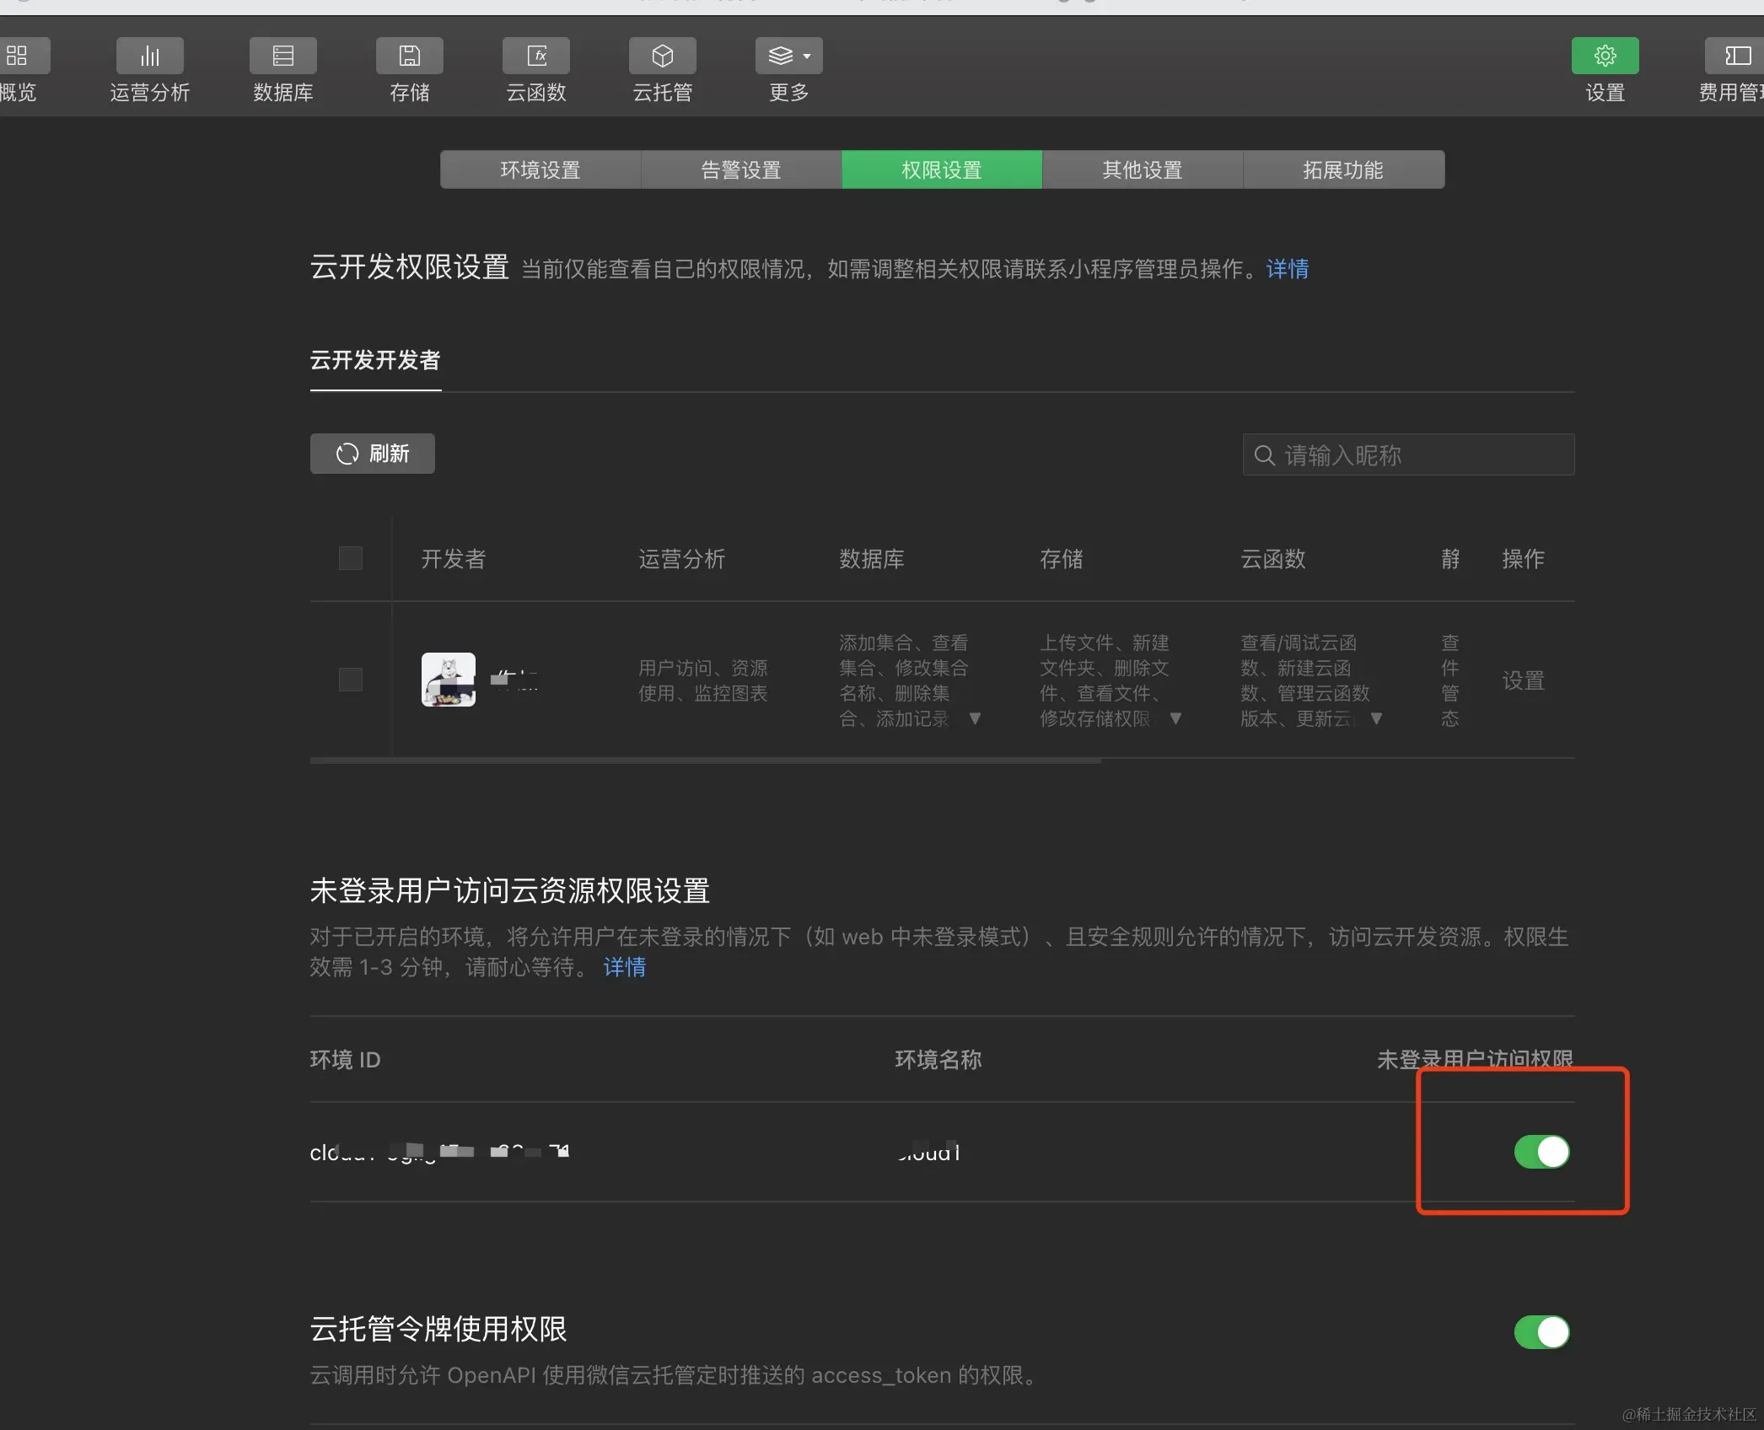Open the 数据库 database icon
Viewport: 1764px width, 1430px height.
[282, 56]
